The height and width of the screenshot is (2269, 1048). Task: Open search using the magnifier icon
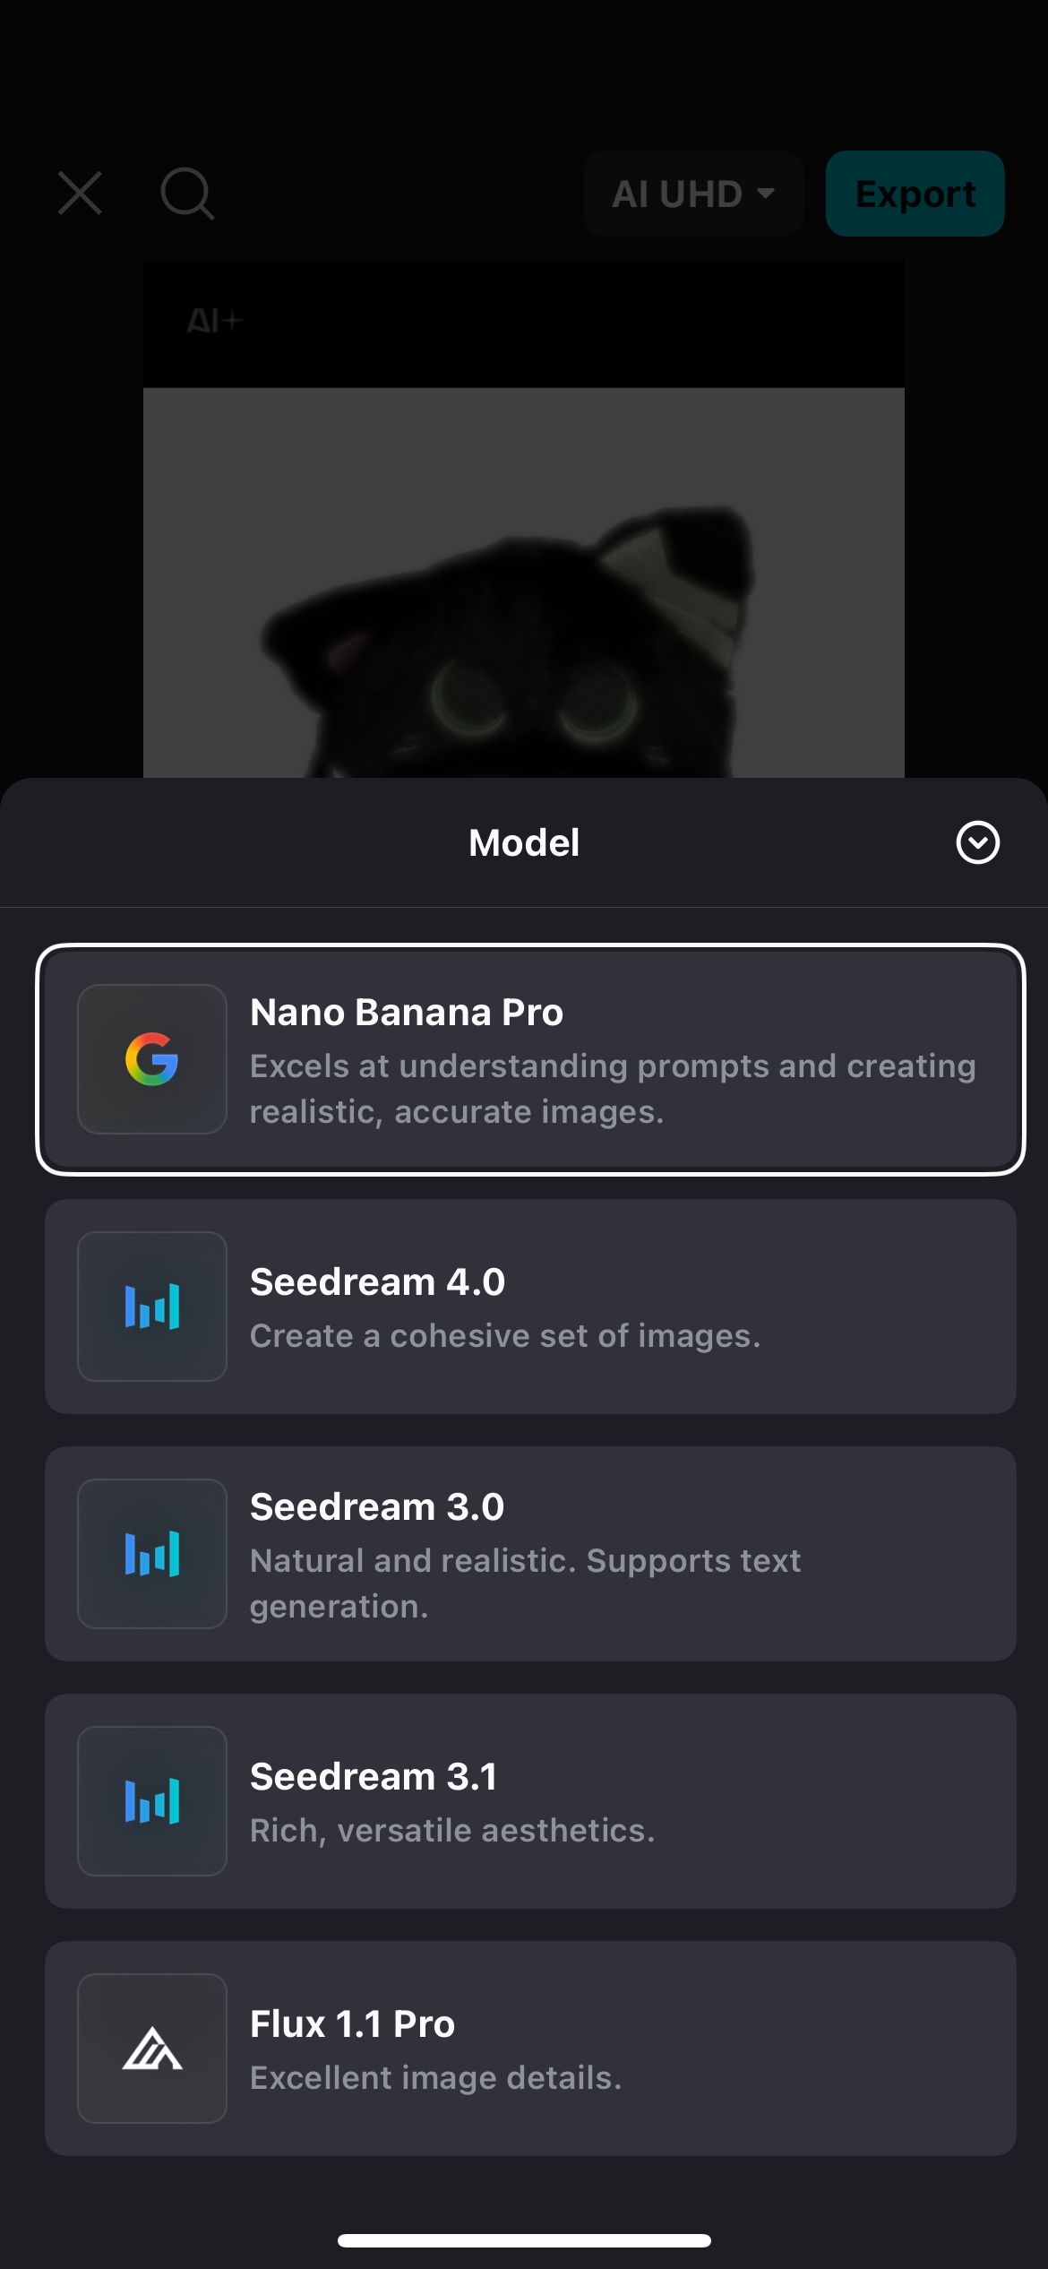pyautogui.click(x=187, y=194)
